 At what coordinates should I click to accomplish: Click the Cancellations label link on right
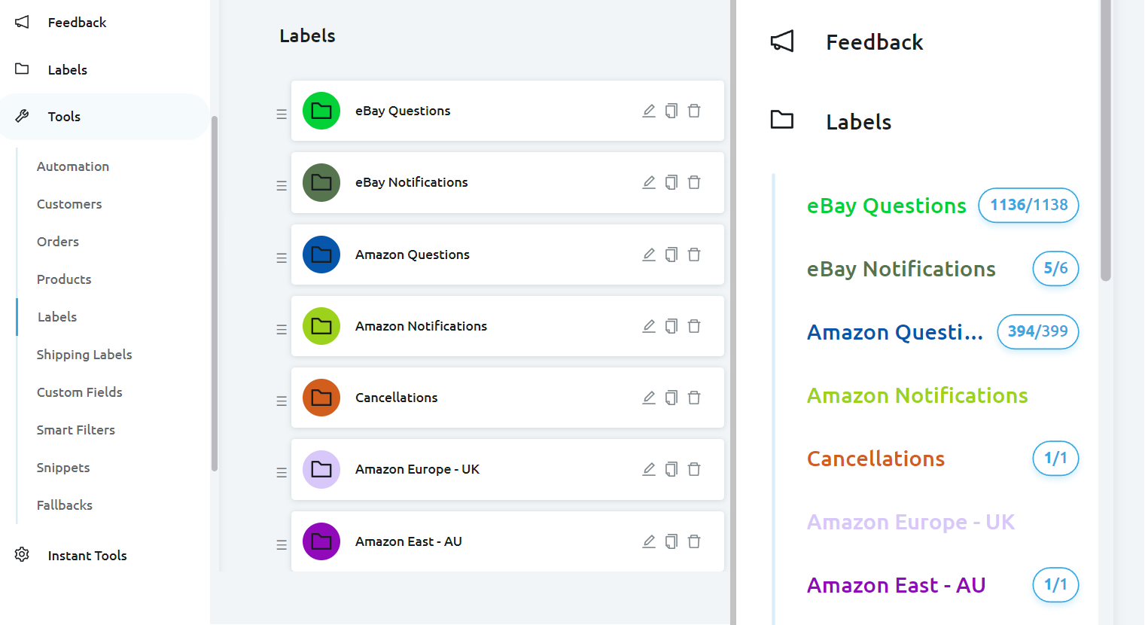(875, 459)
